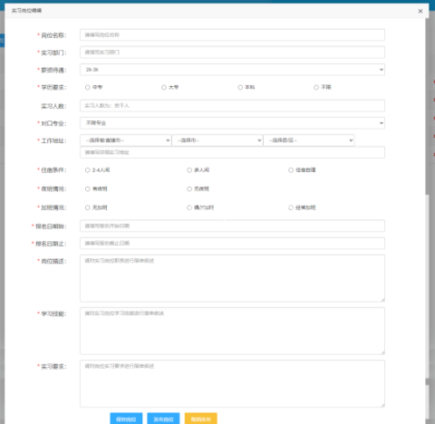Expand the county/district dropdown
The height and width of the screenshot is (424, 435).
coord(309,140)
